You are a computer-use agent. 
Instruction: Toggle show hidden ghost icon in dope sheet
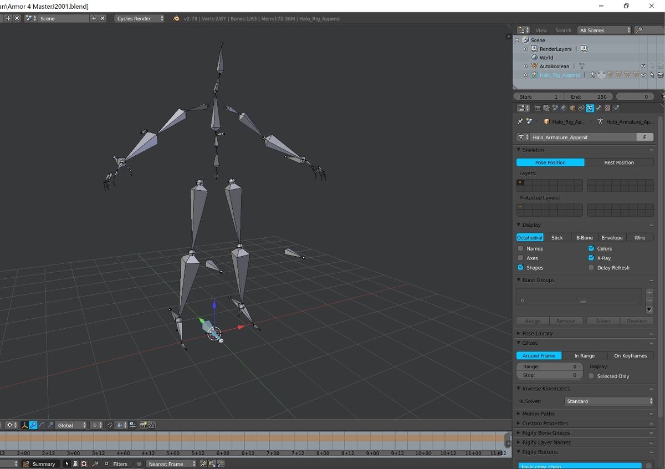tap(75, 463)
